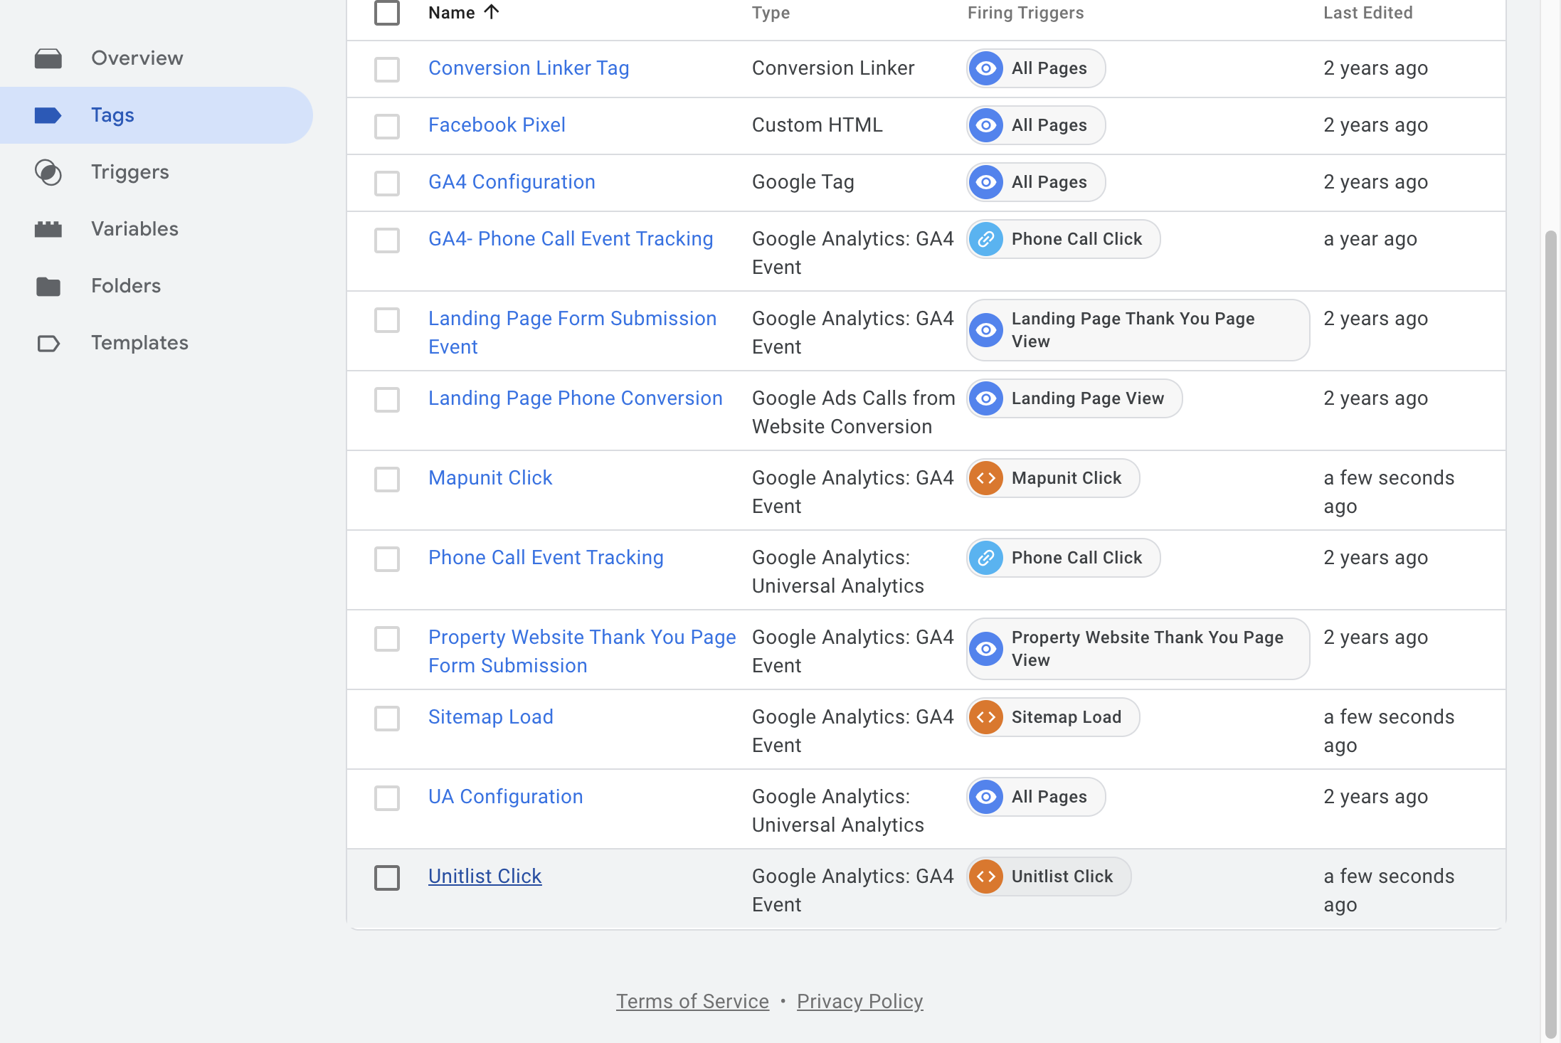Toggle the select-all checkbox in table header
Screen dimensions: 1561x1043
pos(387,13)
